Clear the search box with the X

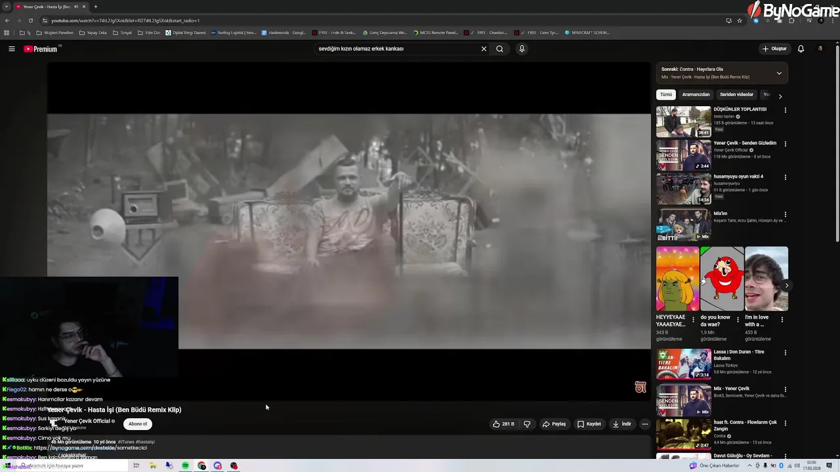pos(484,49)
